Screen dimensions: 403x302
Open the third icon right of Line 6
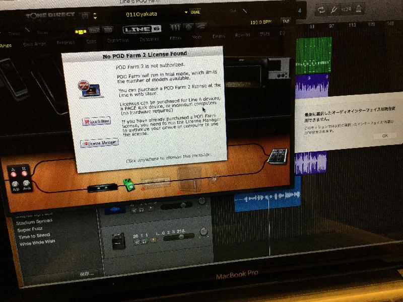coord(201,26)
